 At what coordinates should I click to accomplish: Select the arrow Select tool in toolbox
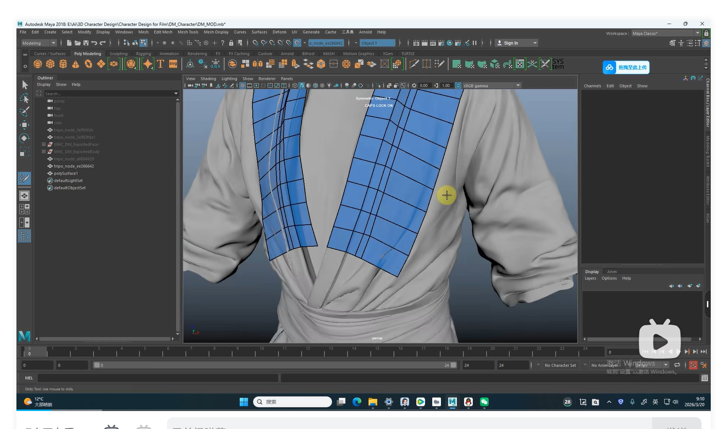pos(25,85)
